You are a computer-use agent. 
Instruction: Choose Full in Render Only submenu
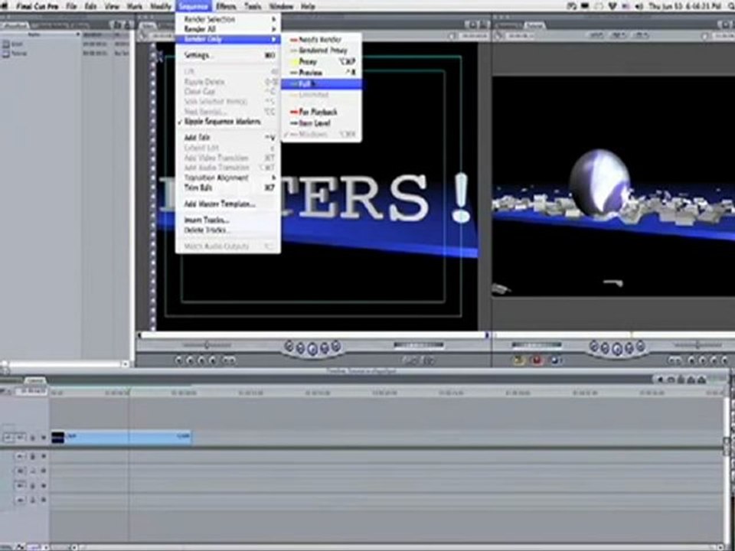click(321, 84)
